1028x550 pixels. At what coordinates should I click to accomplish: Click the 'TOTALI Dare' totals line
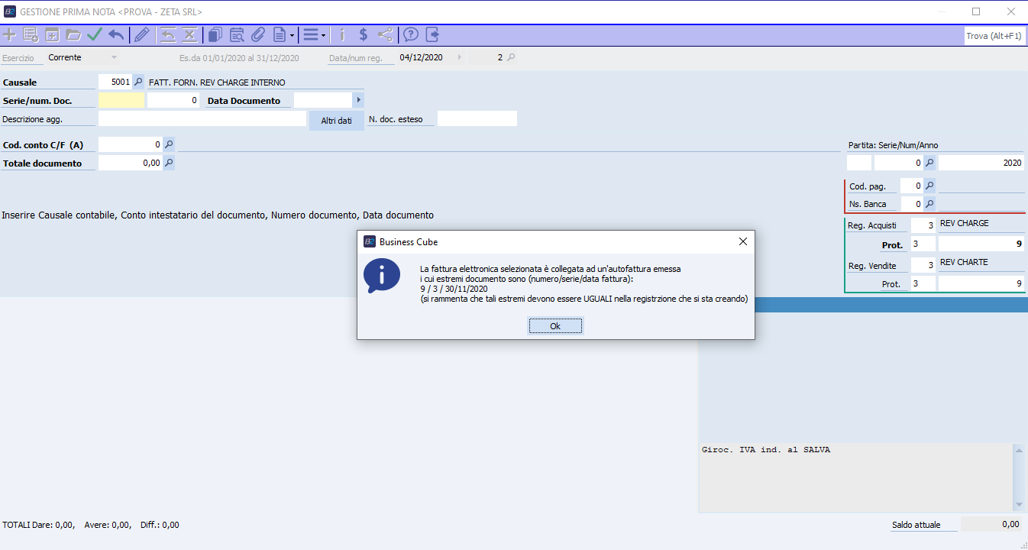point(91,525)
